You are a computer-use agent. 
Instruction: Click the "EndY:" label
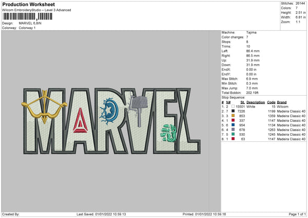tap(226, 74)
